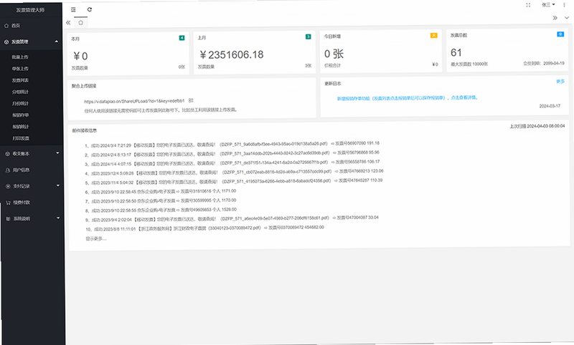Click the 0 张 today-added value
Viewport: 574px width, 345px height.
[334, 54]
